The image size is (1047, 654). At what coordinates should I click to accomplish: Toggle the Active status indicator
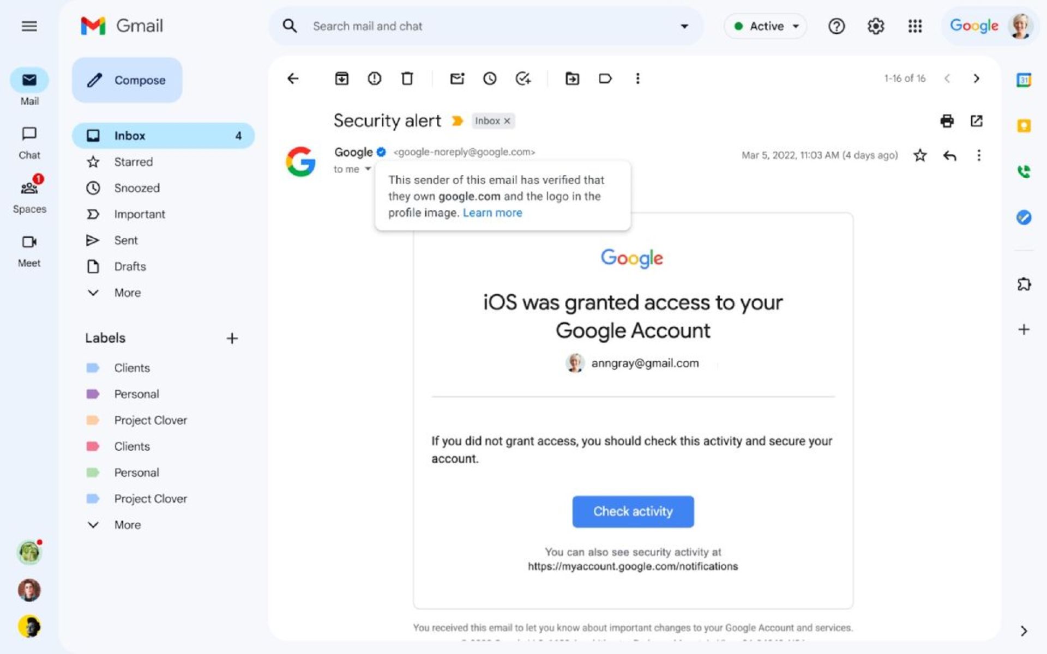point(765,26)
